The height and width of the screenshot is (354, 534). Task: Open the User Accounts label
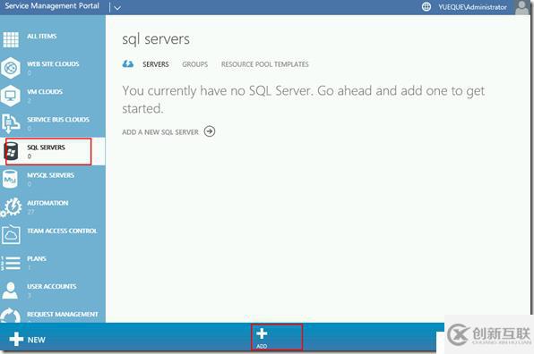pos(52,287)
